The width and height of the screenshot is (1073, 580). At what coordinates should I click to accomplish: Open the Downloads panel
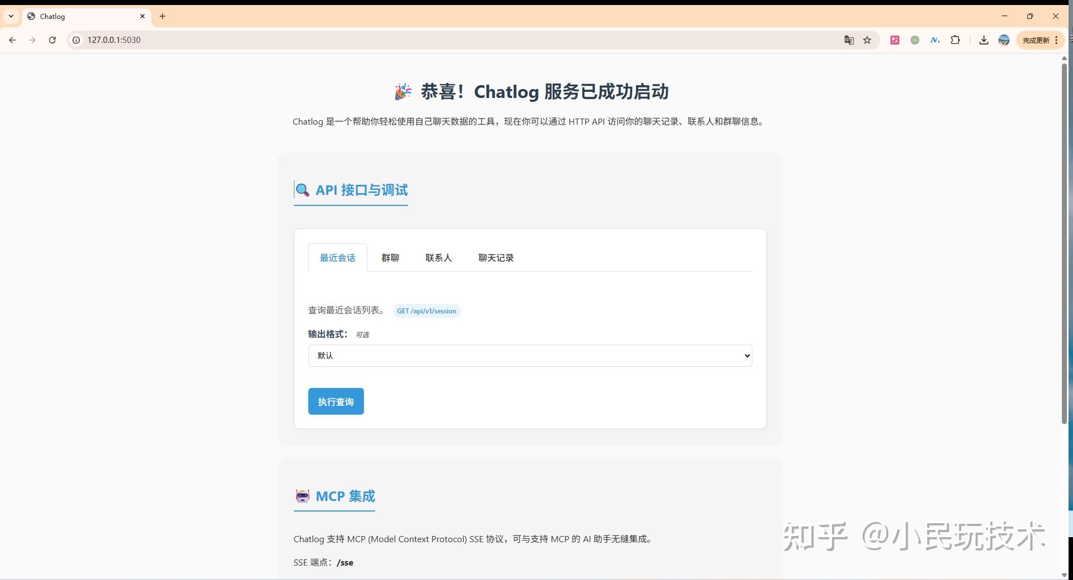pos(983,40)
